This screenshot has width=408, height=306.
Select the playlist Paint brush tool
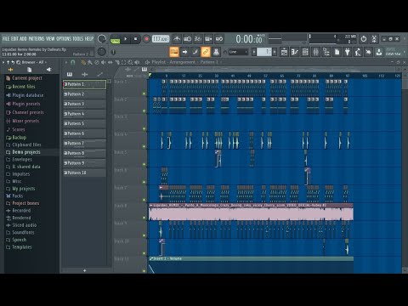[90, 62]
